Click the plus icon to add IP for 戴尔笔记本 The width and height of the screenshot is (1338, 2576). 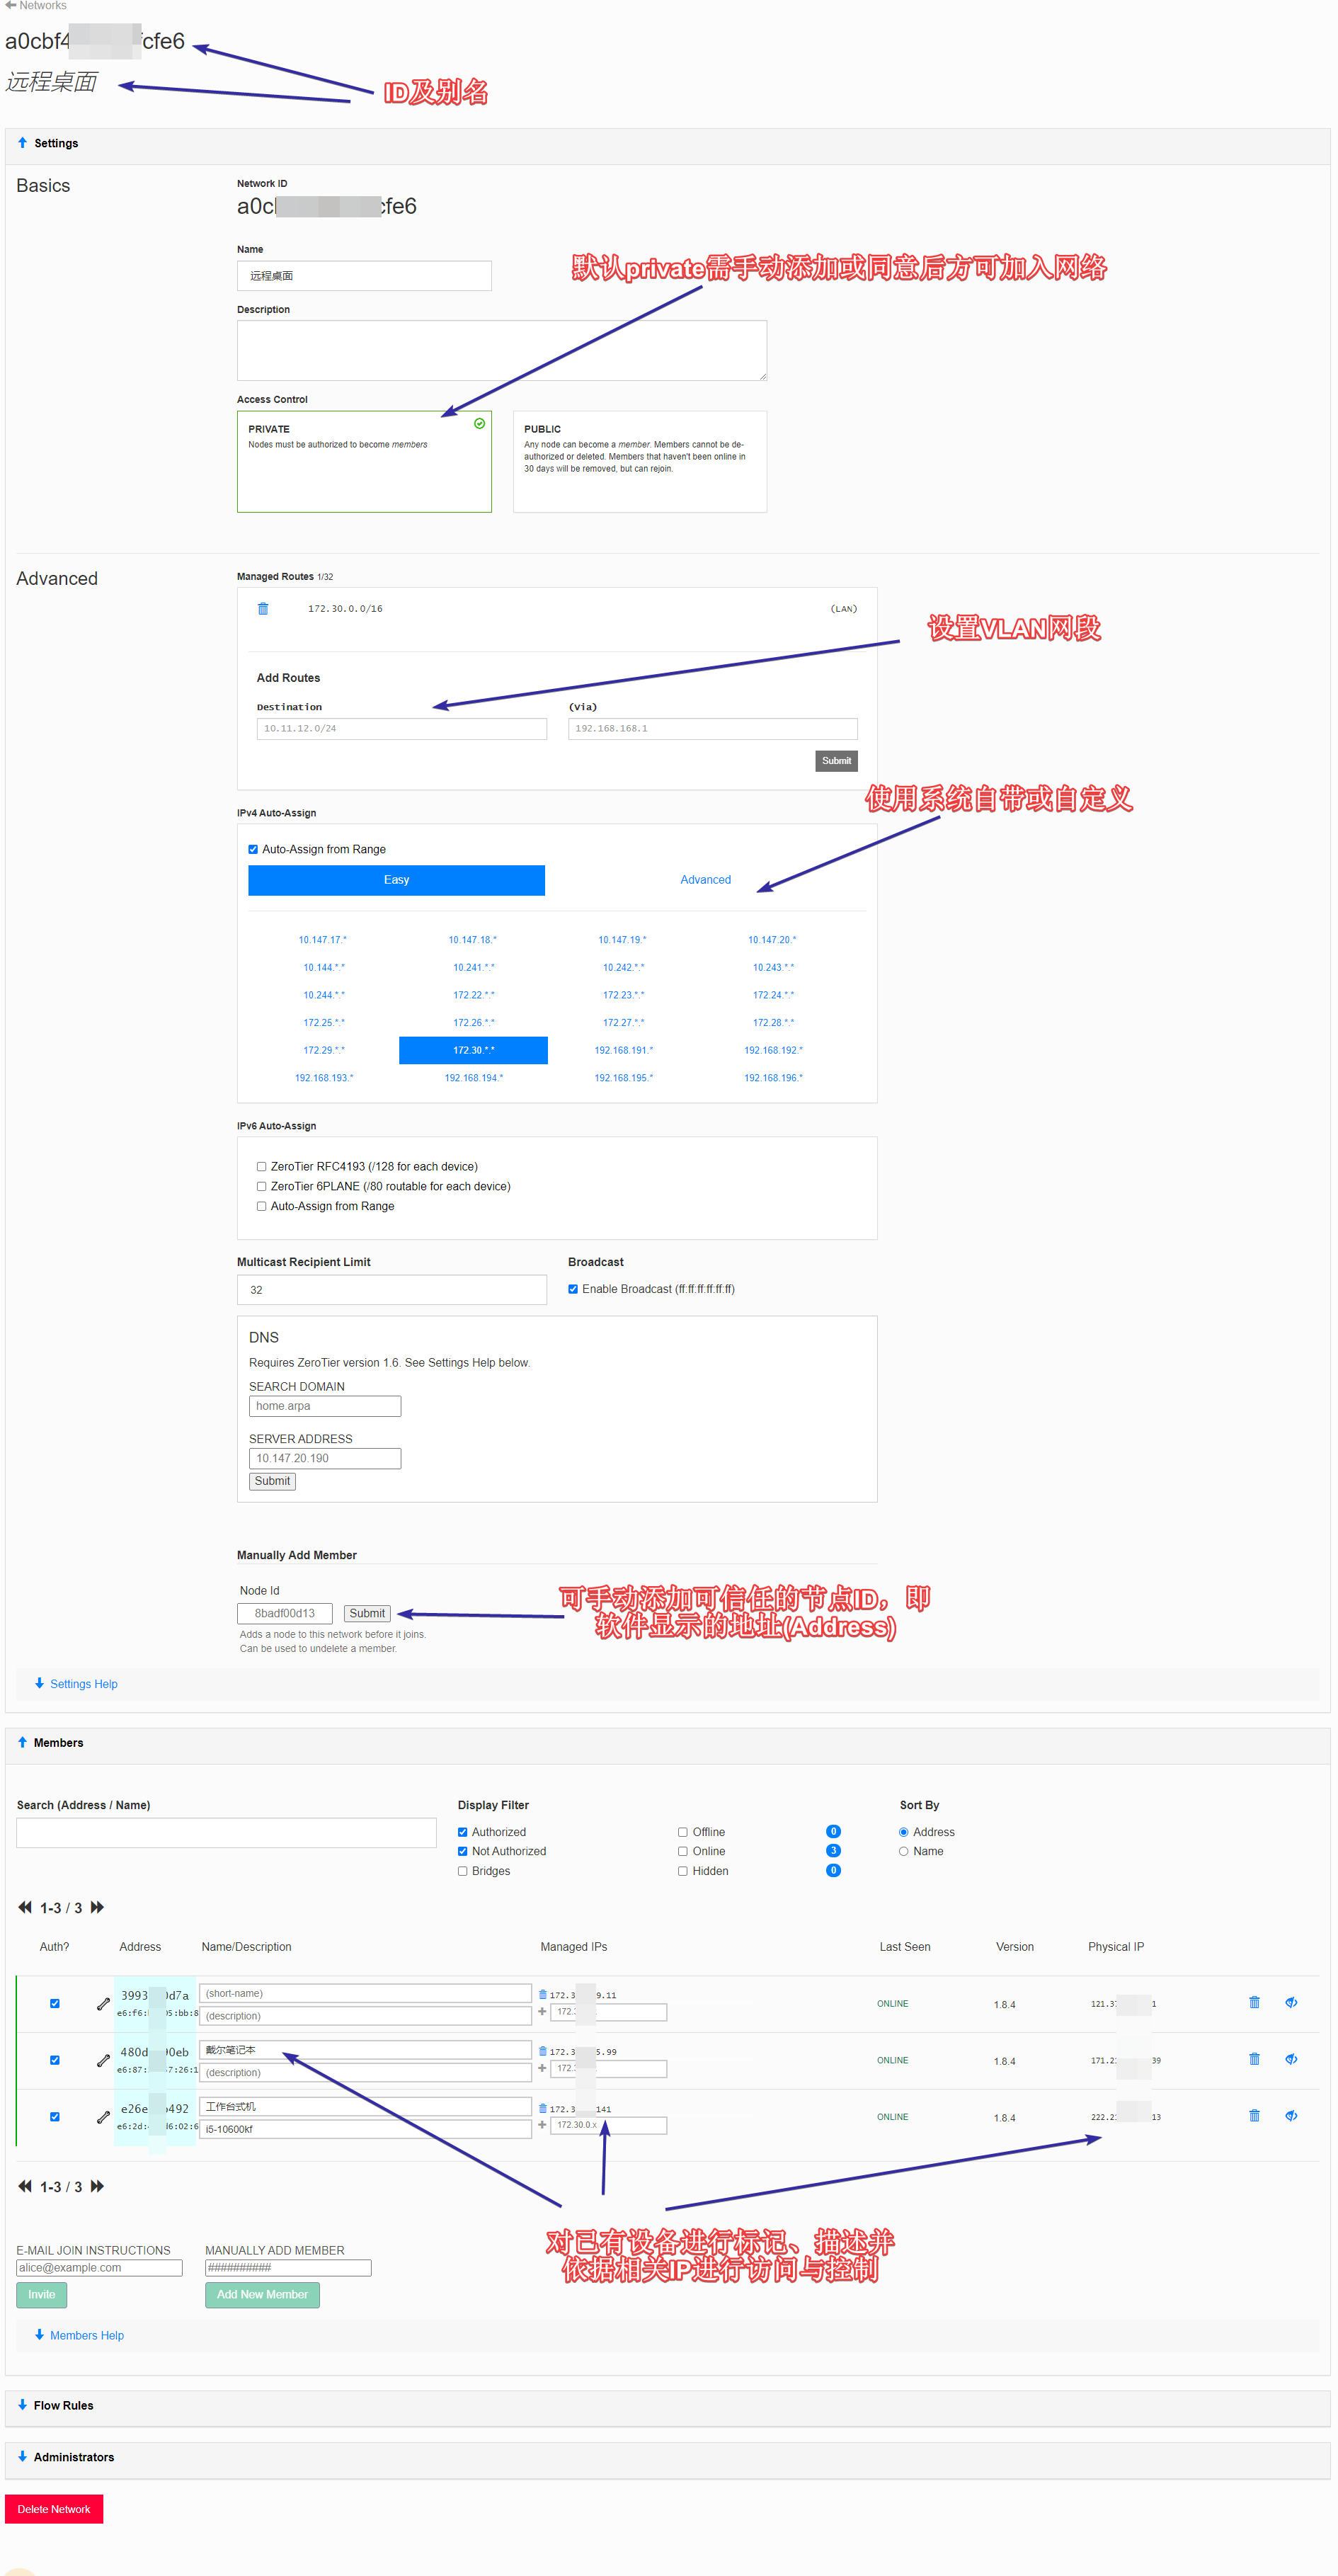(x=542, y=2068)
